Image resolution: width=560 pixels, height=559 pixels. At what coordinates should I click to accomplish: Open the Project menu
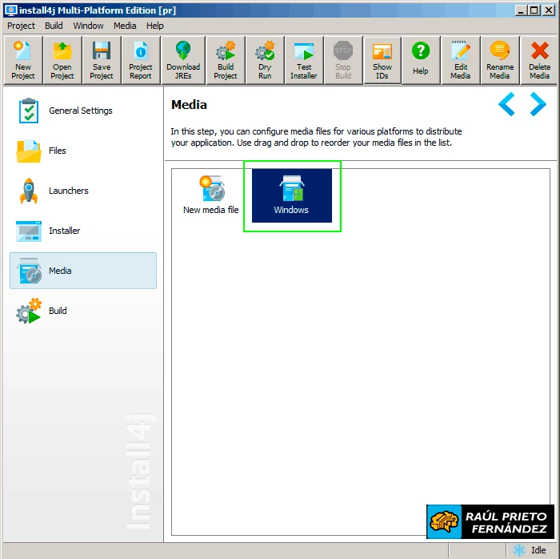pos(21,26)
